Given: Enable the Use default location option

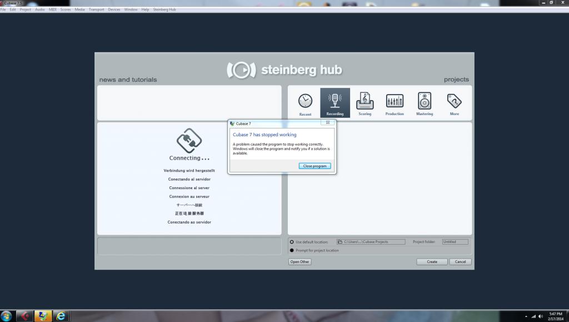Looking at the screenshot, I should coord(292,242).
